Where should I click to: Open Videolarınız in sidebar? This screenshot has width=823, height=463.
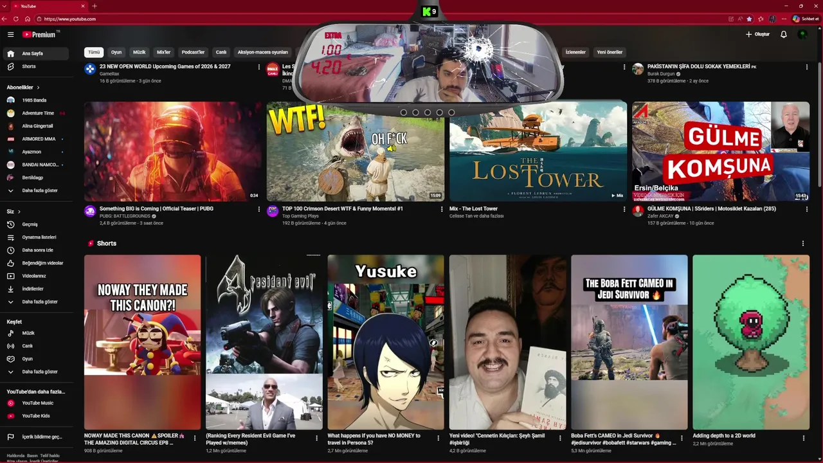36,276
